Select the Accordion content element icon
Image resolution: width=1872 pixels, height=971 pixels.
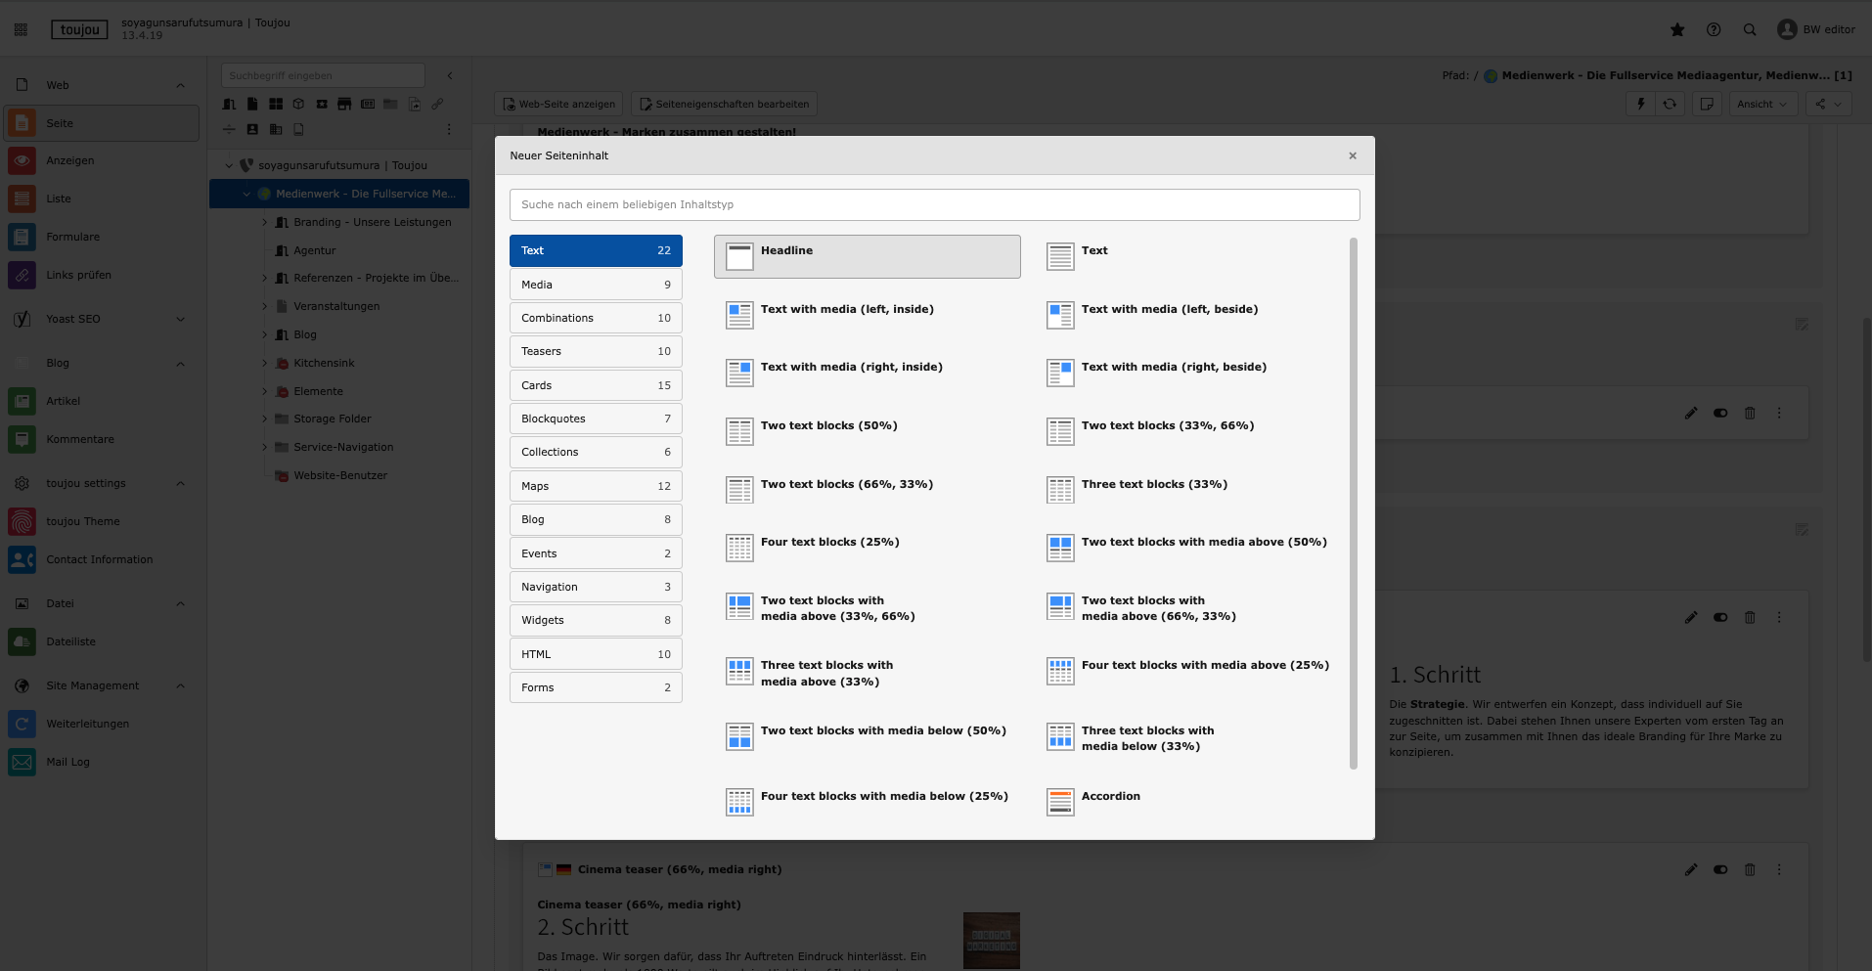pos(1060,802)
